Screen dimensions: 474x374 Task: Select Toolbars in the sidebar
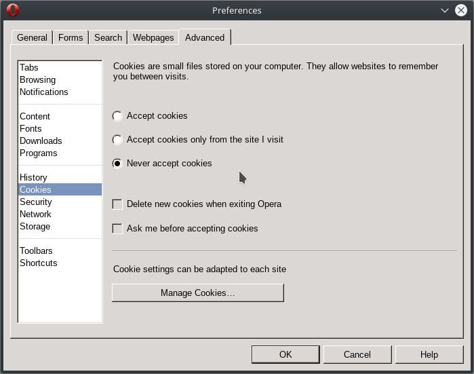coord(60,251)
